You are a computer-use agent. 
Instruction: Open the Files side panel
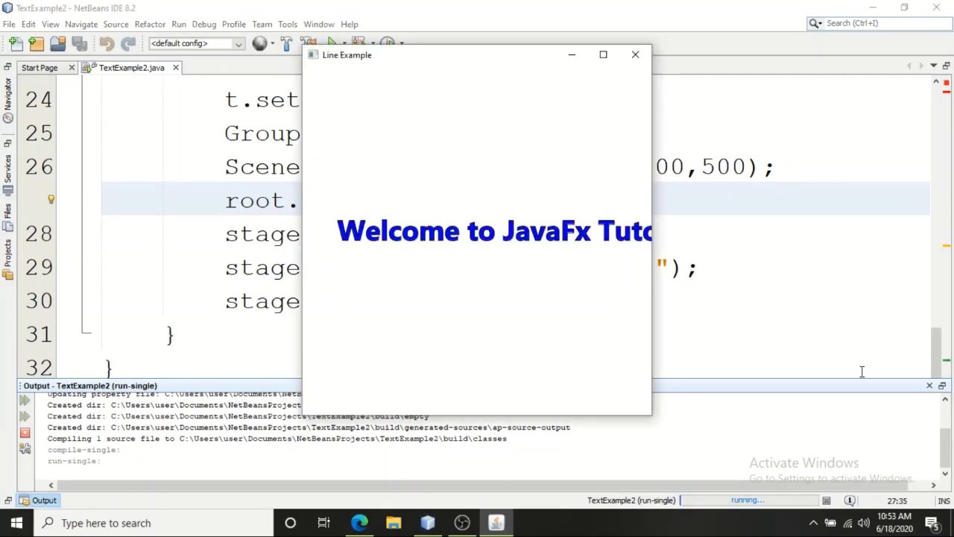[x=7, y=219]
